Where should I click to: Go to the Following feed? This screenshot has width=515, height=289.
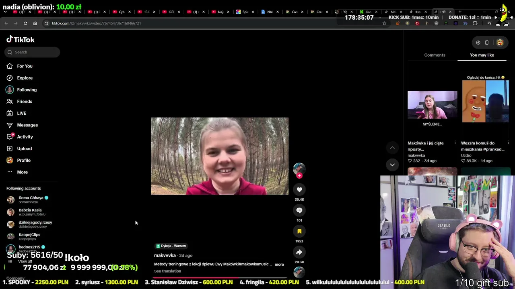click(x=27, y=90)
